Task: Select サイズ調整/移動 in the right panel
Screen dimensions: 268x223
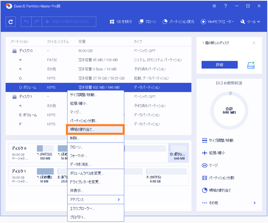Action: (217, 140)
